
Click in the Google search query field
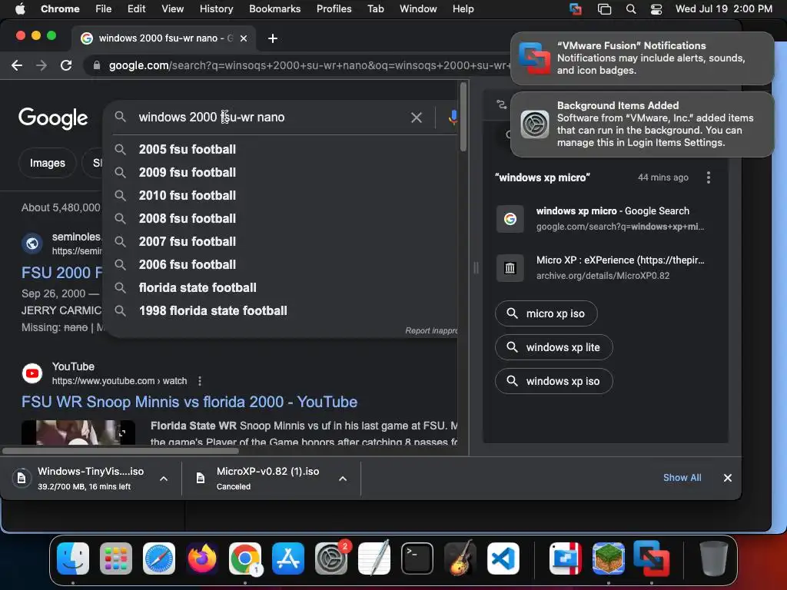coord(271,118)
